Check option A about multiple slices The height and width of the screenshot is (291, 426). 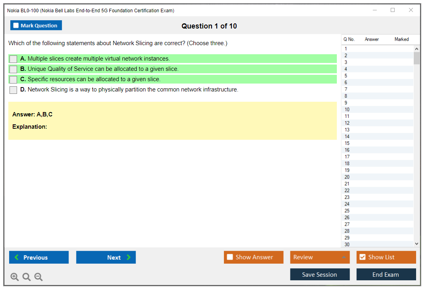[13, 59]
